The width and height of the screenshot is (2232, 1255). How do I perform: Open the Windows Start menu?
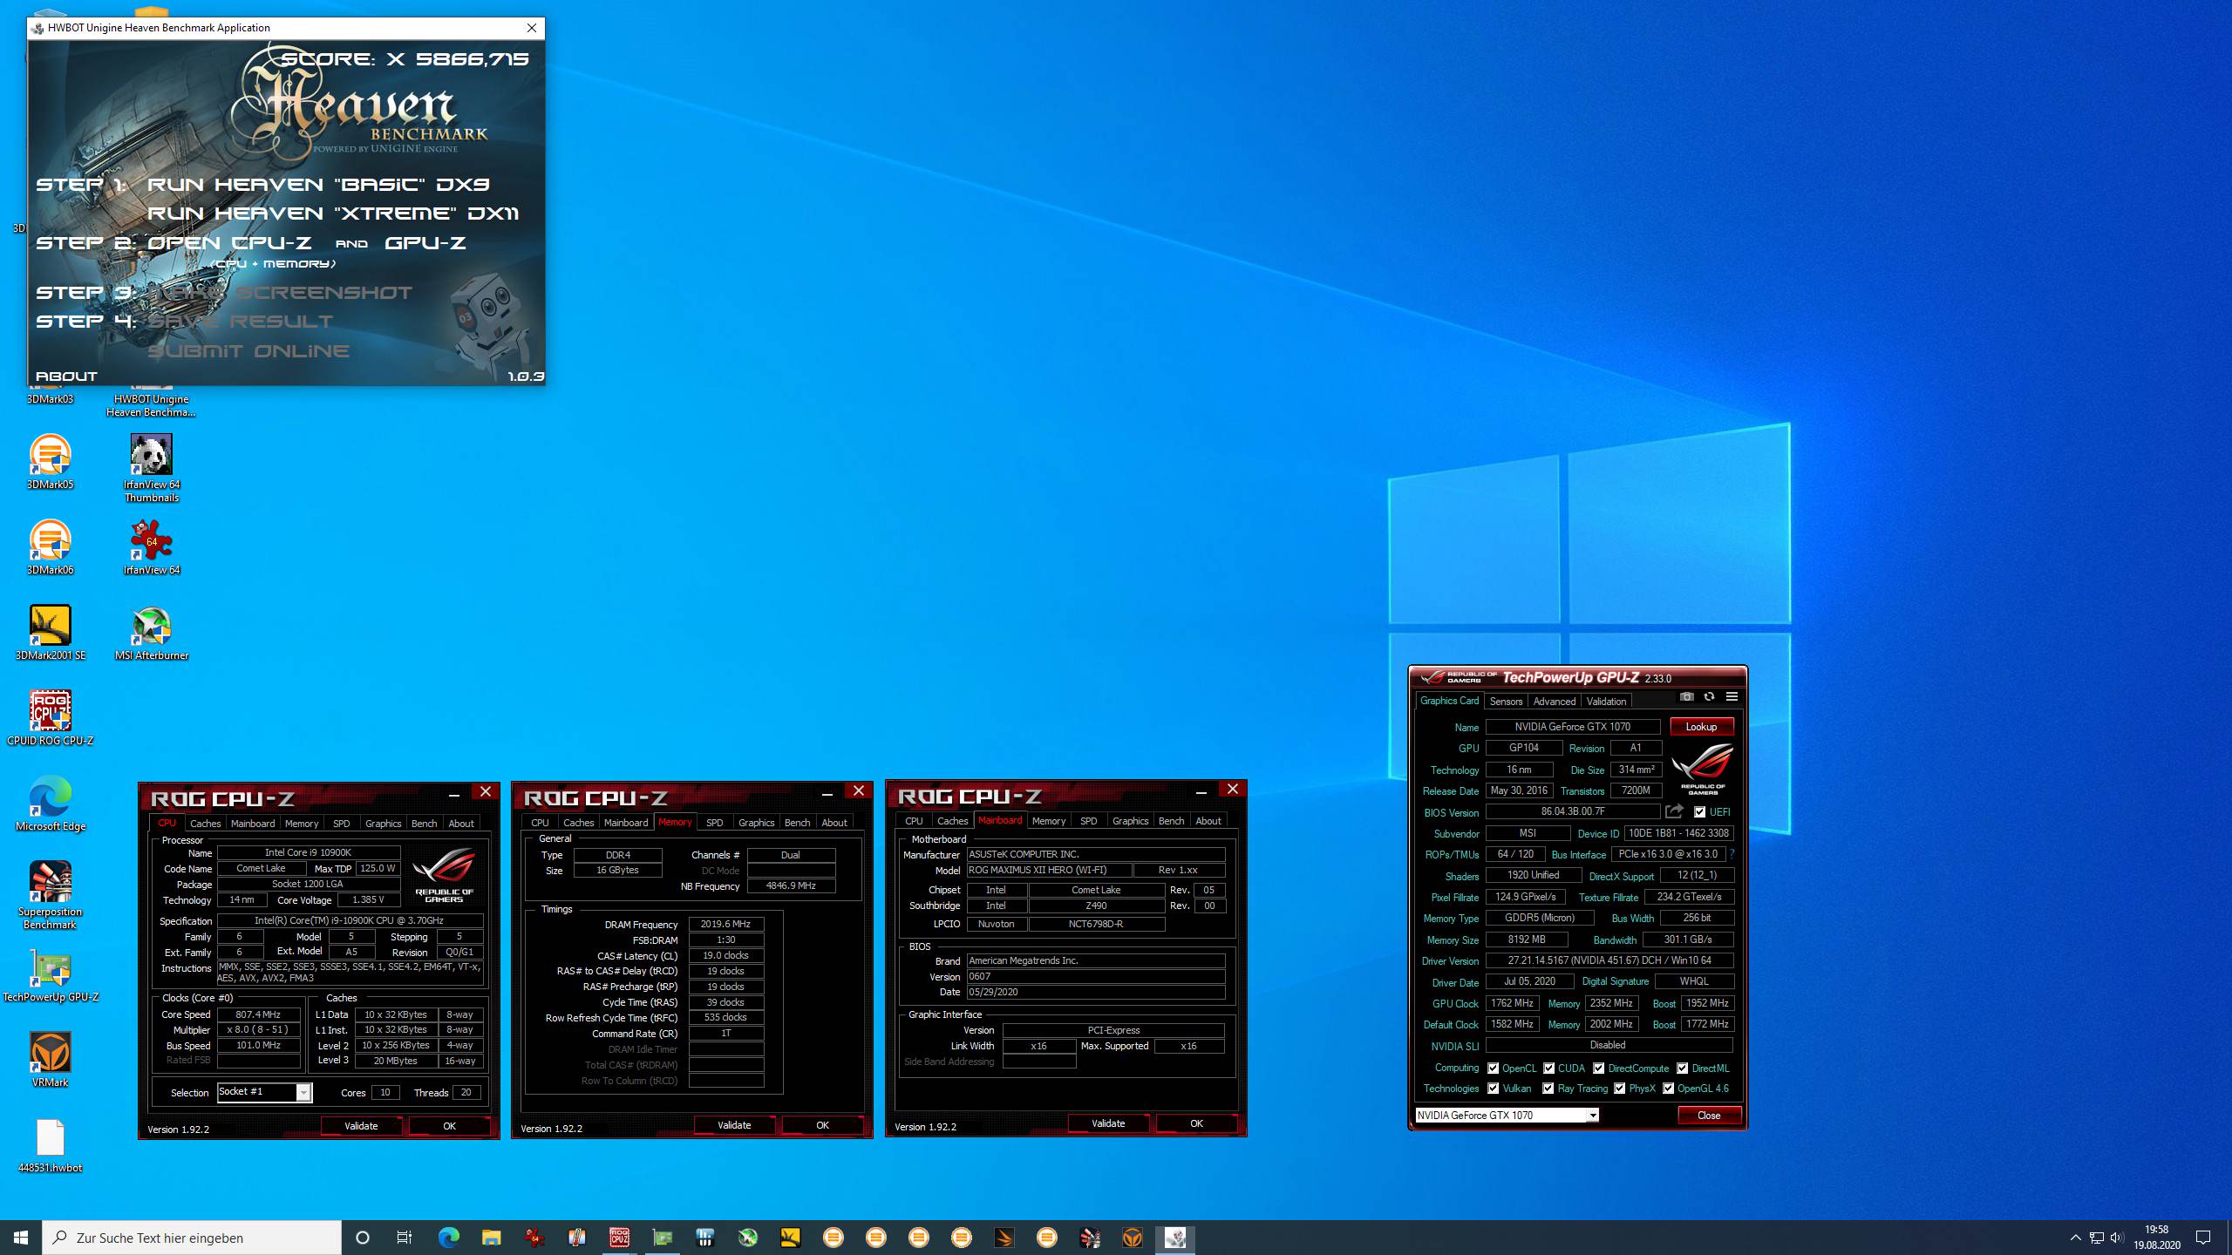click(21, 1238)
